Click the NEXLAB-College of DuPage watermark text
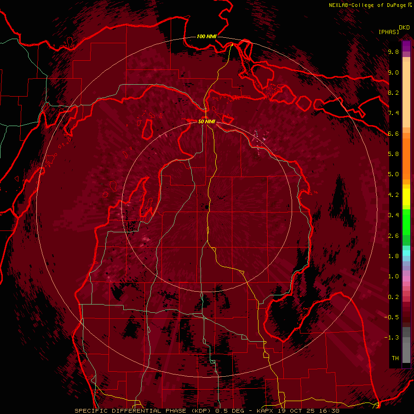 (x=368, y=5)
